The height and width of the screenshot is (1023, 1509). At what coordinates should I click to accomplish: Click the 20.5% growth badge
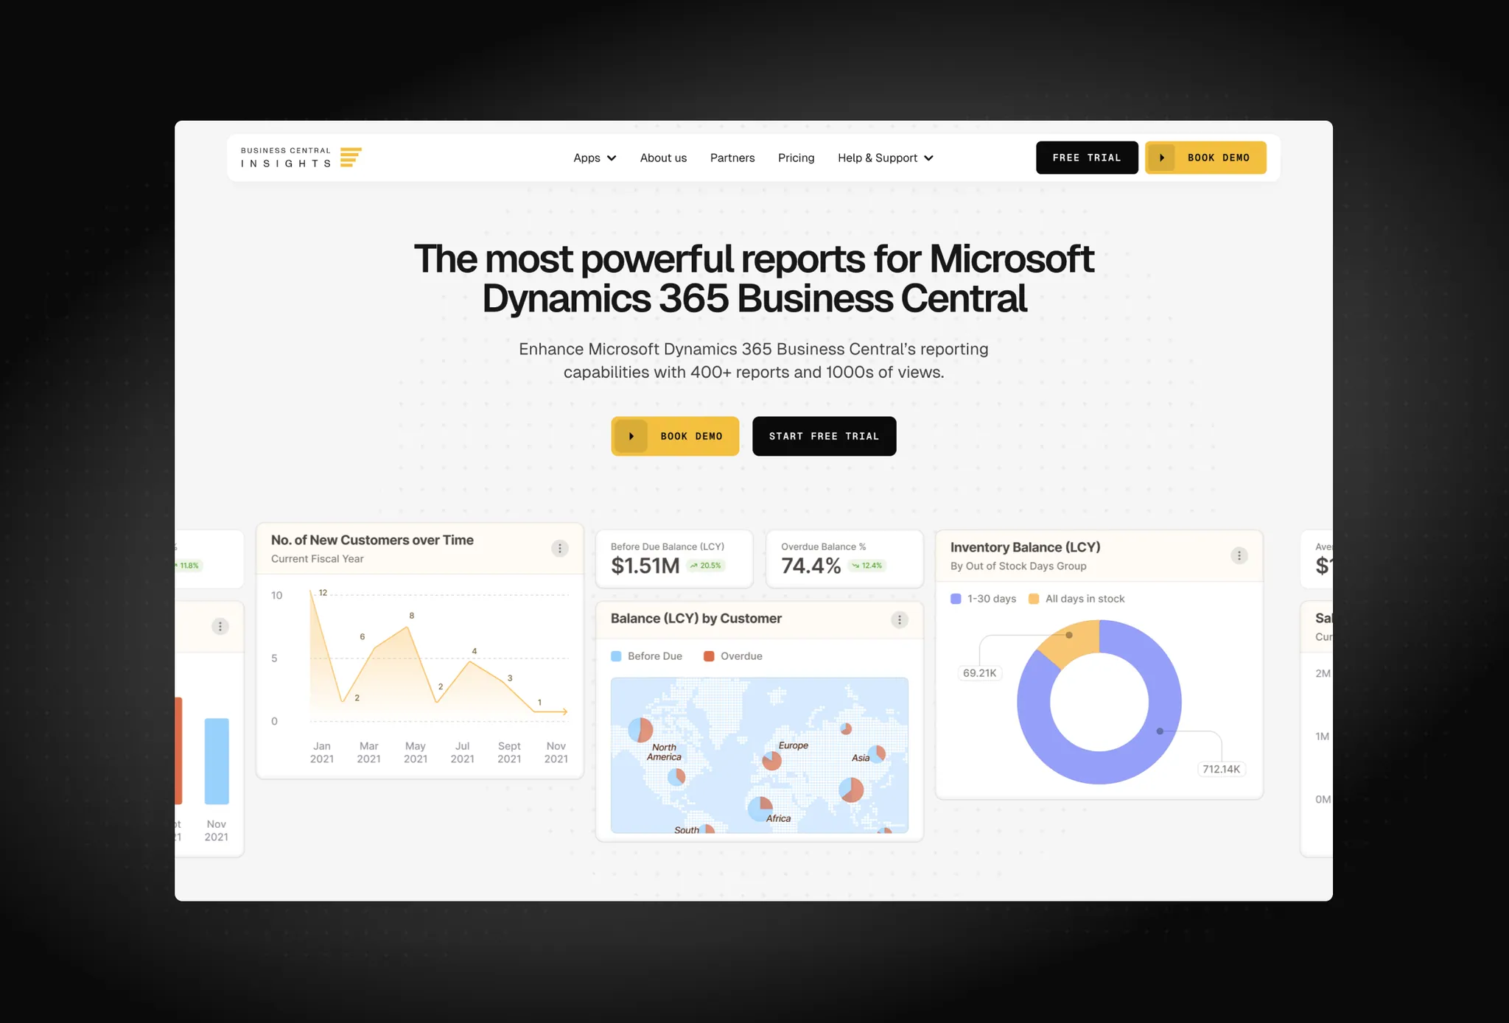(706, 566)
